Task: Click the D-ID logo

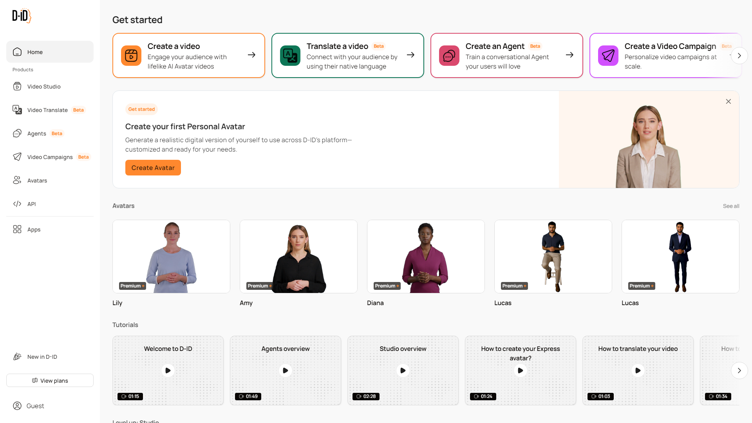Action: tap(22, 16)
